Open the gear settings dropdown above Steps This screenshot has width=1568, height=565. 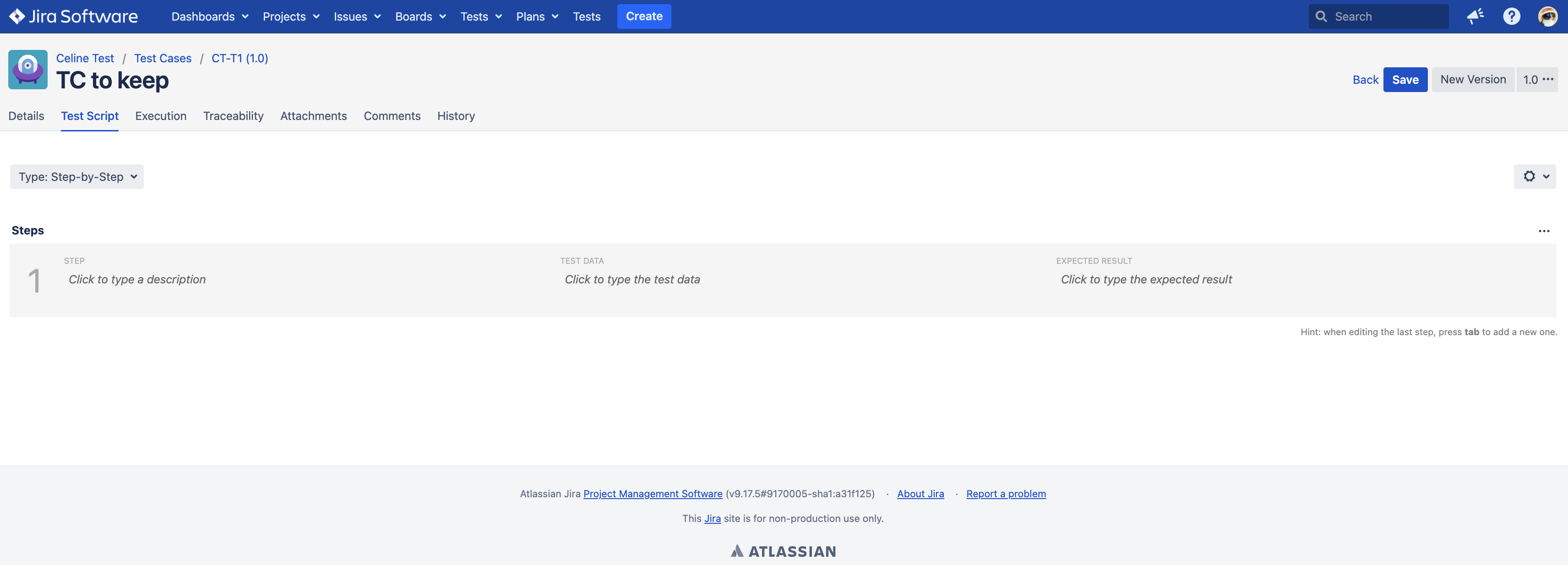1535,177
